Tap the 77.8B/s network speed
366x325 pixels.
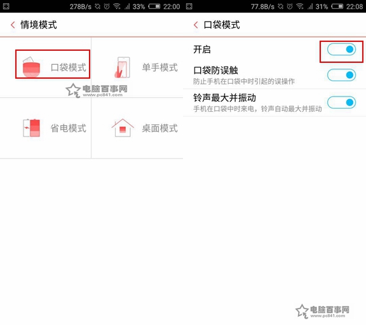coord(262,6)
